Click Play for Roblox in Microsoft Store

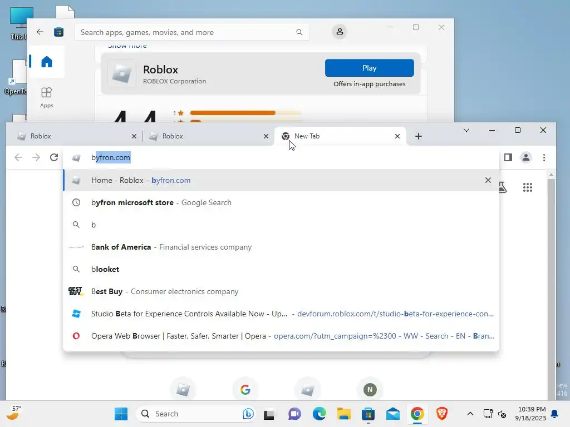click(370, 68)
